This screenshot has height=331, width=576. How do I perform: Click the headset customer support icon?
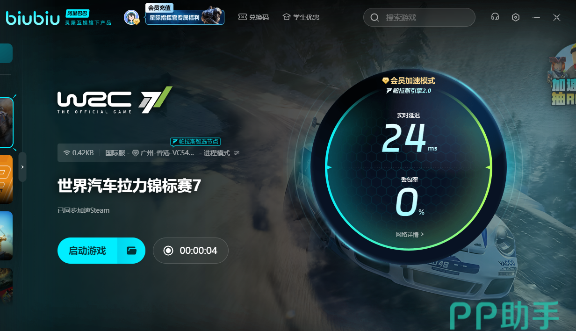(x=495, y=17)
